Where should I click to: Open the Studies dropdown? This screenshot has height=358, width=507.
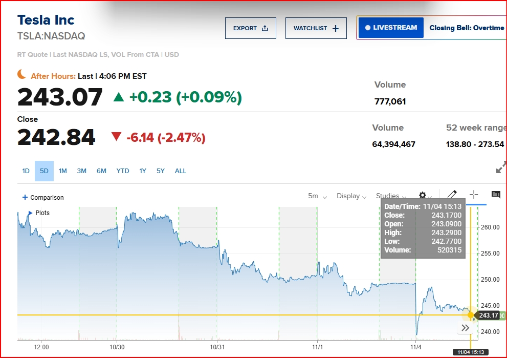pos(391,196)
